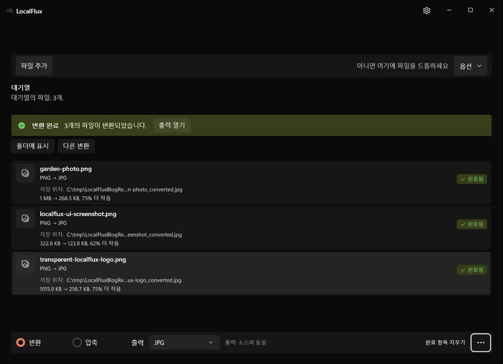Click the image icon for transparent-localflux-logo.png
The image size is (503, 364).
25,264
